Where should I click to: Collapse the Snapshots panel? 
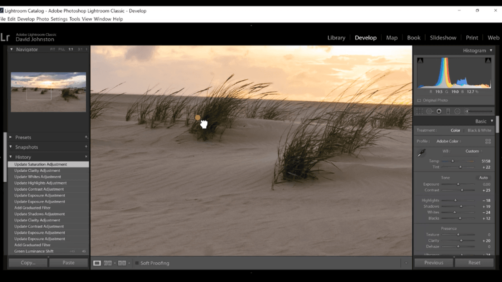(x=11, y=147)
